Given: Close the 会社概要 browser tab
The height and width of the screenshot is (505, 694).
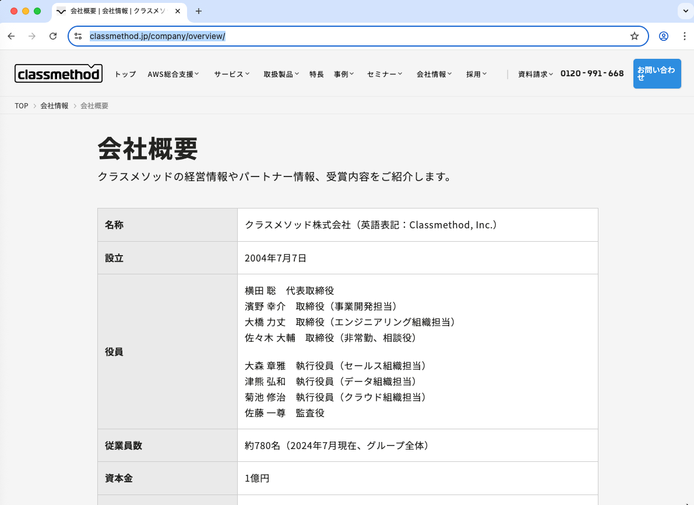Looking at the screenshot, I should [x=178, y=11].
